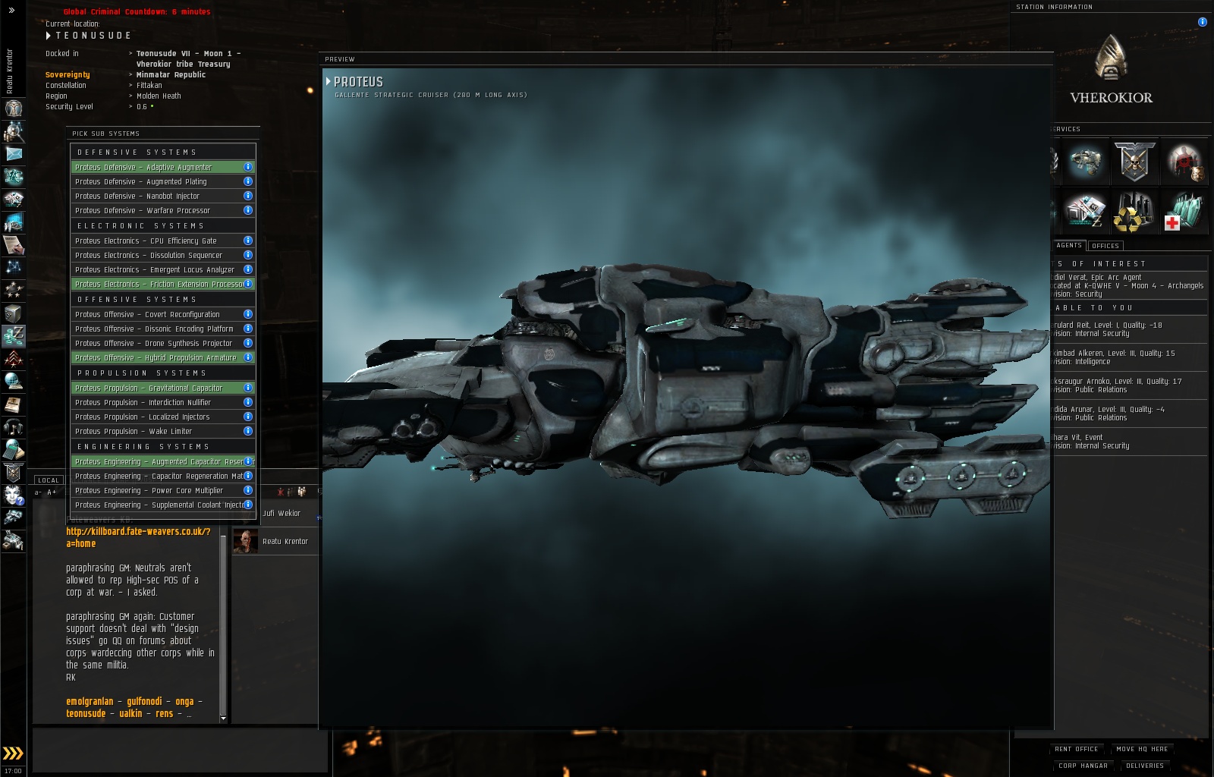Focus the chat message input field
The image size is (1214, 777).
pos(180,749)
